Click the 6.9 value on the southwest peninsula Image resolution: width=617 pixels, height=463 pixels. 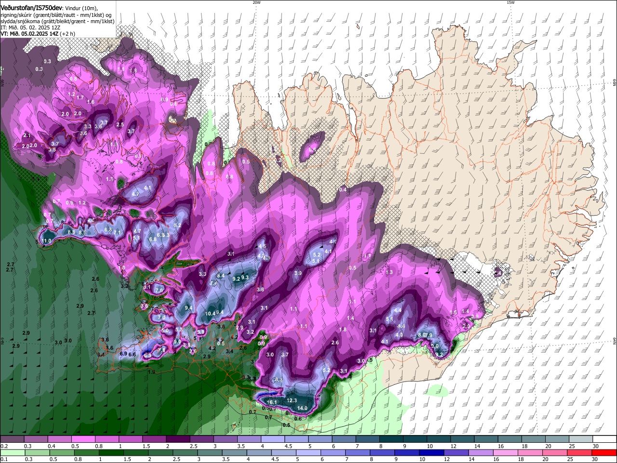[x=123, y=354]
